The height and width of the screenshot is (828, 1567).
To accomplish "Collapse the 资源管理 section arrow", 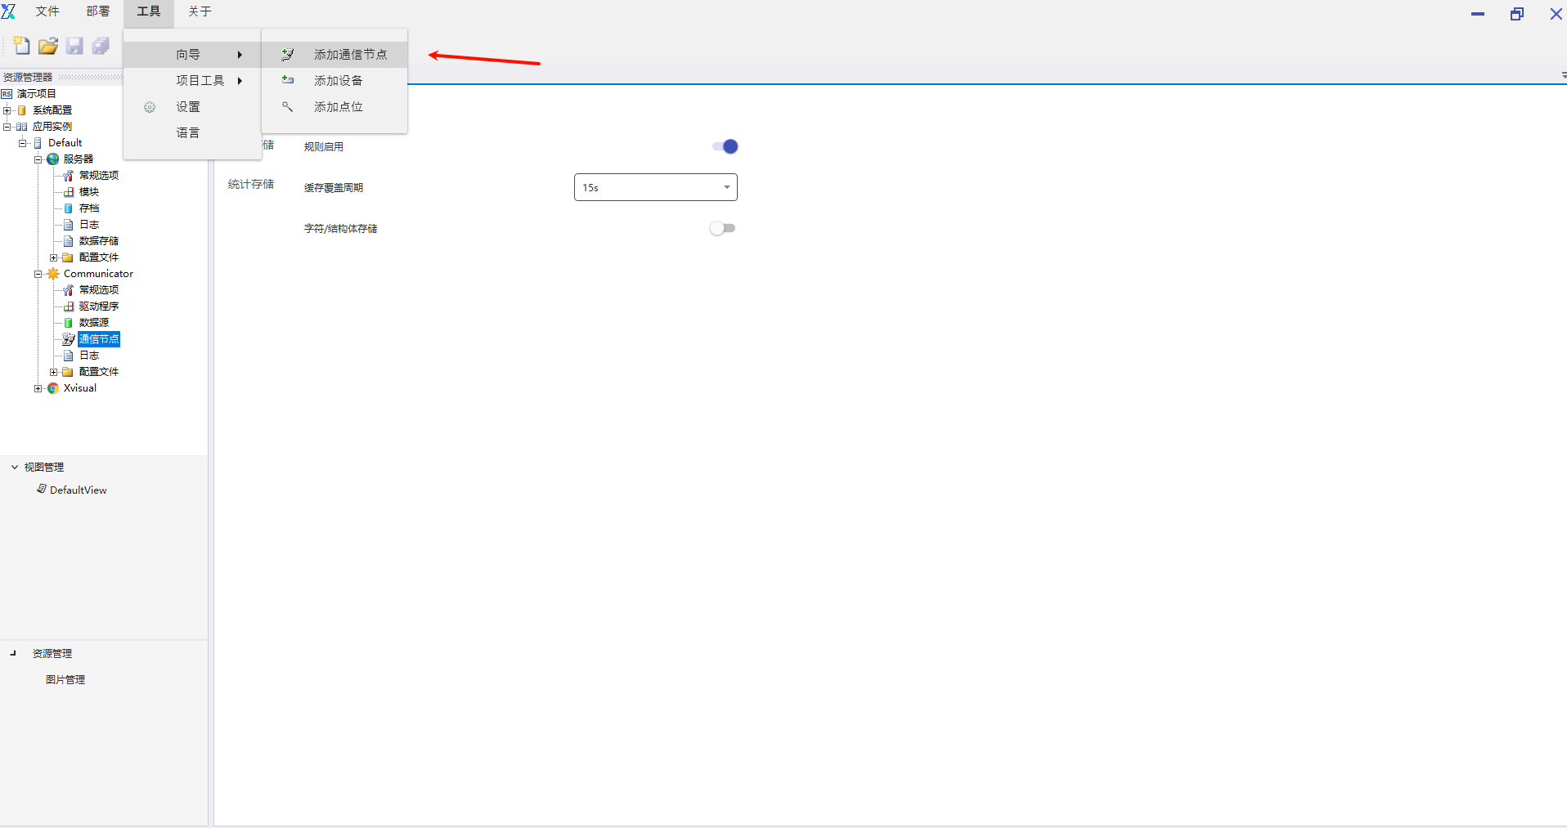I will [x=13, y=653].
